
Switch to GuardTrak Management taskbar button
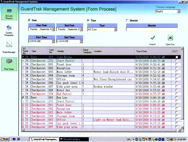click(x=44, y=139)
